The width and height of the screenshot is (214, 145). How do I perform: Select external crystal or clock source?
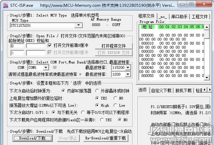[97, 91]
